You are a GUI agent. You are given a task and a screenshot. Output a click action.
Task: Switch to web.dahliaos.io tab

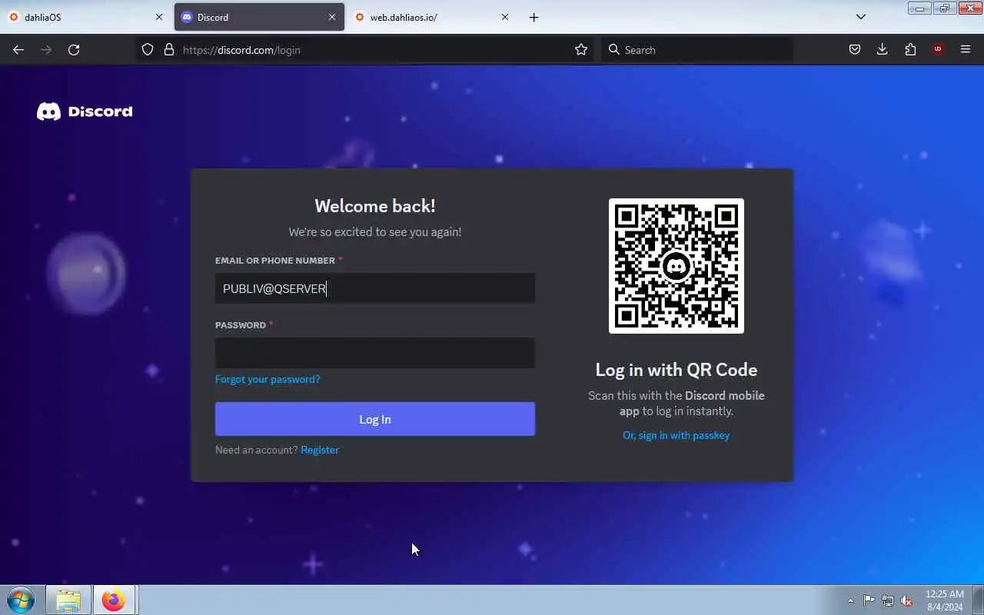click(x=432, y=17)
